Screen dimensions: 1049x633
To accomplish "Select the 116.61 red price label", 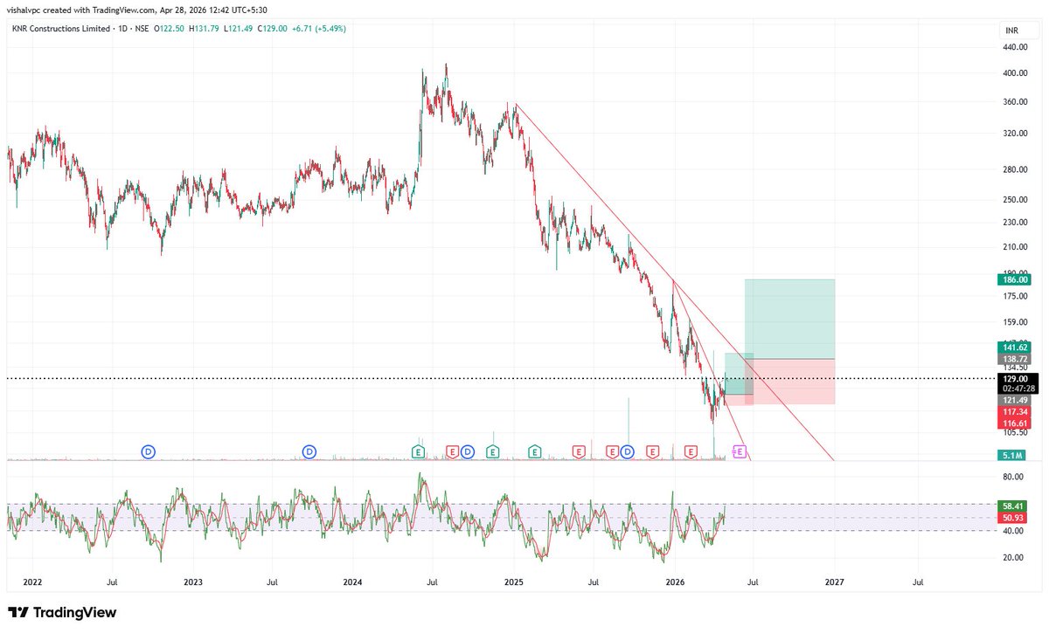I will click(x=1015, y=423).
